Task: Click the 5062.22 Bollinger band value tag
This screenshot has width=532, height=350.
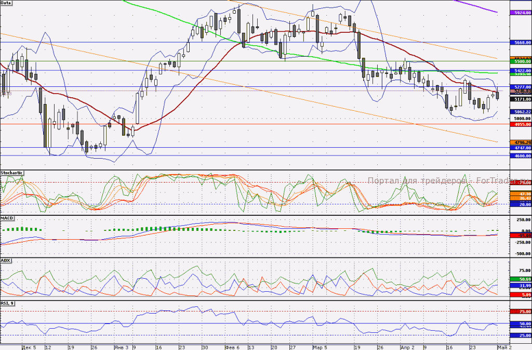Action: tap(521, 112)
